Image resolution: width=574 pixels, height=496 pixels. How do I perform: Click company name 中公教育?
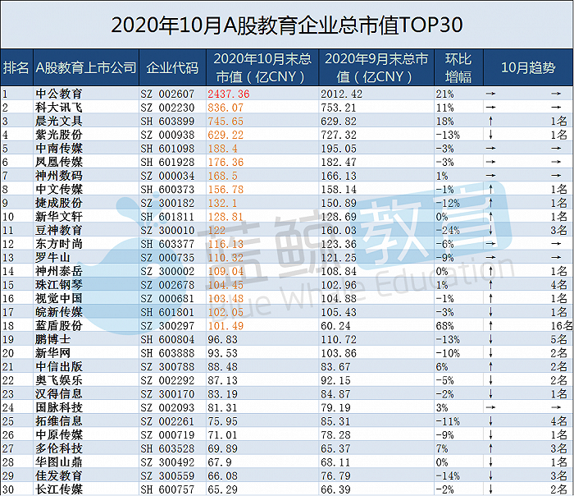click(59, 94)
